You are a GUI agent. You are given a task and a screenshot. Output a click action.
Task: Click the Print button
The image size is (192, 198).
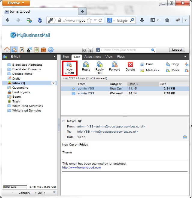(x=147, y=64)
